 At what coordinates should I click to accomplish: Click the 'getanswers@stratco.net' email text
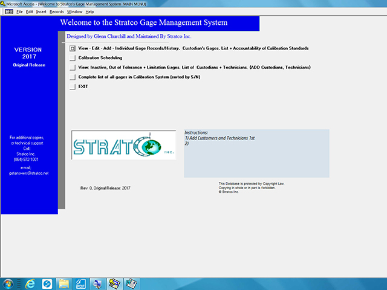[x=28, y=173]
